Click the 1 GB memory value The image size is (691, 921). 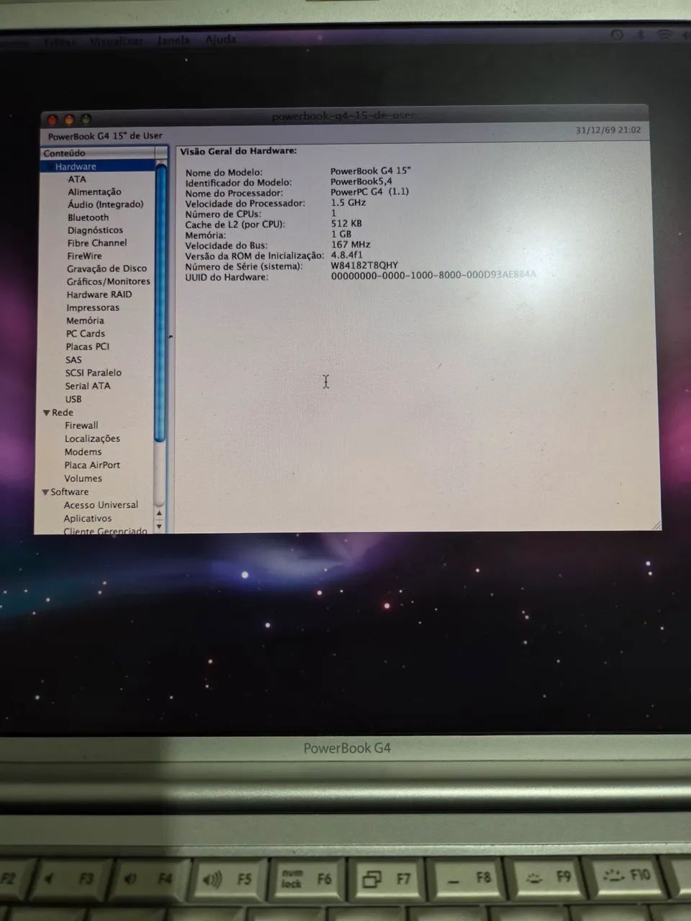click(x=341, y=235)
